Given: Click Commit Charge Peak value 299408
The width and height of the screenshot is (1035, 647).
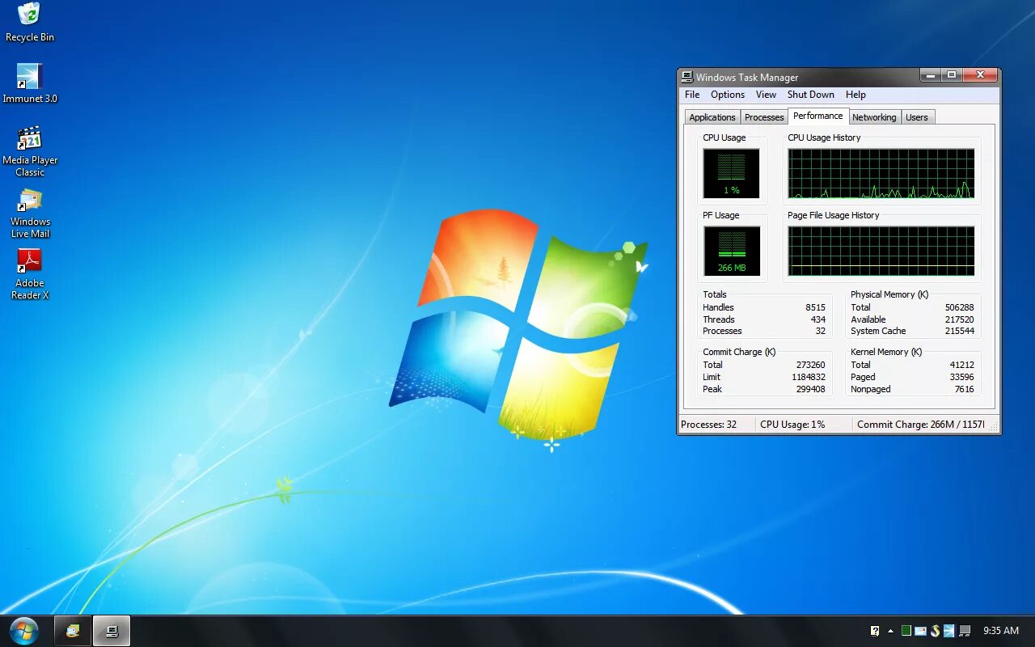Looking at the screenshot, I should coord(811,389).
